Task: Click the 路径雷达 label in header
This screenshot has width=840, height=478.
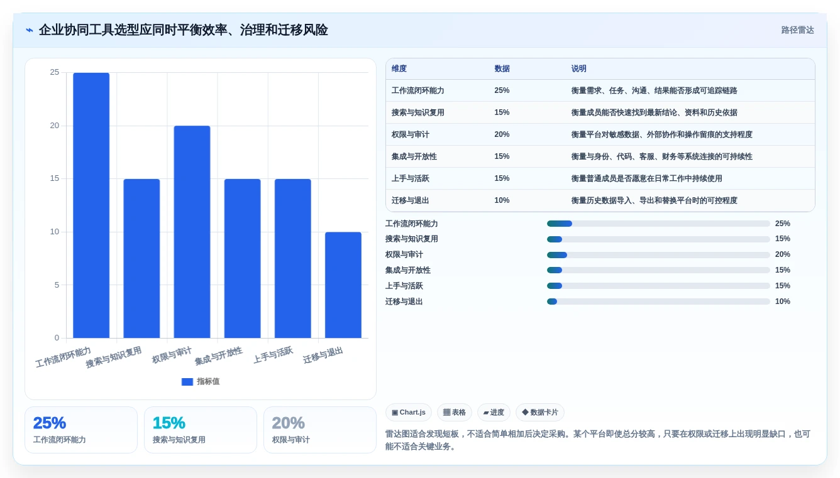Action: pyautogui.click(x=798, y=30)
